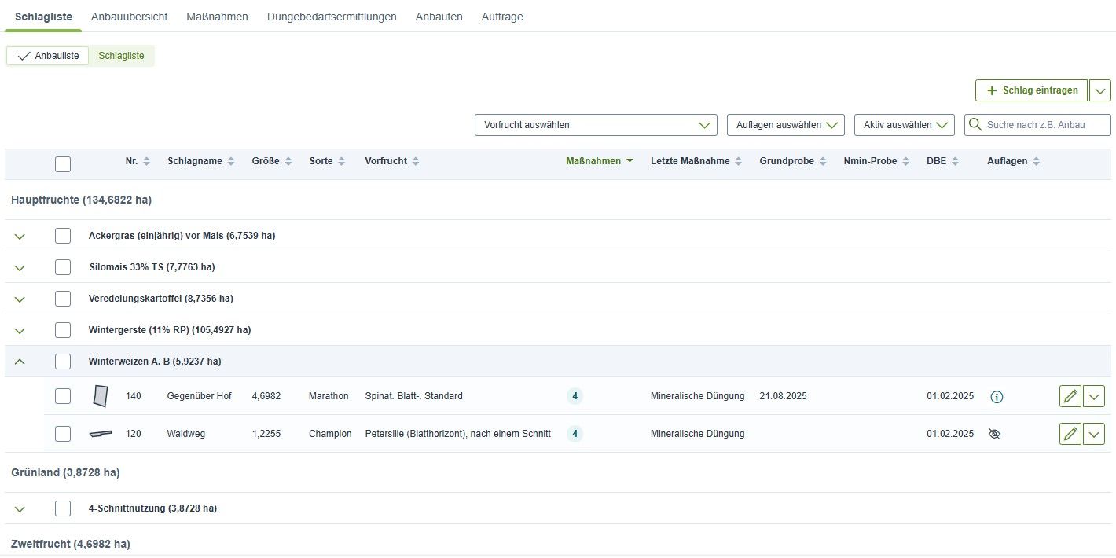
Task: Click the Schlag eintragen button
Action: point(1031,90)
